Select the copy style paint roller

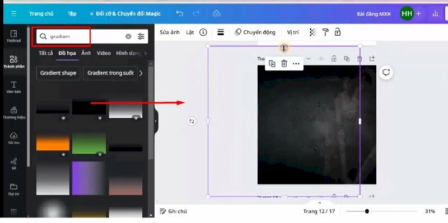click(325, 32)
